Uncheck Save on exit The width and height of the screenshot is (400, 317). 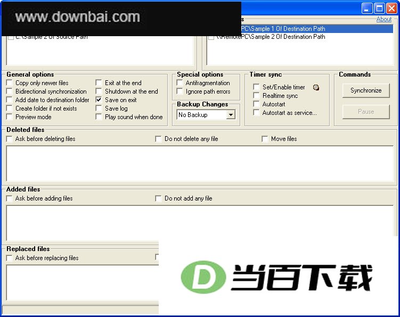99,99
